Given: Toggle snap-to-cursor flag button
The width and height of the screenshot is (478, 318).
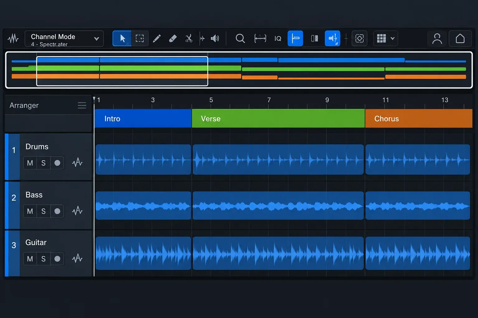Looking at the screenshot, I should [x=295, y=39].
